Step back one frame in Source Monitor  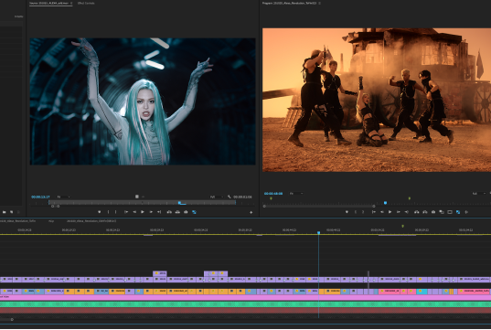pyautogui.click(x=134, y=212)
